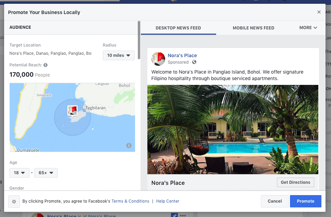The height and width of the screenshot is (217, 331).
Task: Click the map info icon
Action: (x=129, y=145)
